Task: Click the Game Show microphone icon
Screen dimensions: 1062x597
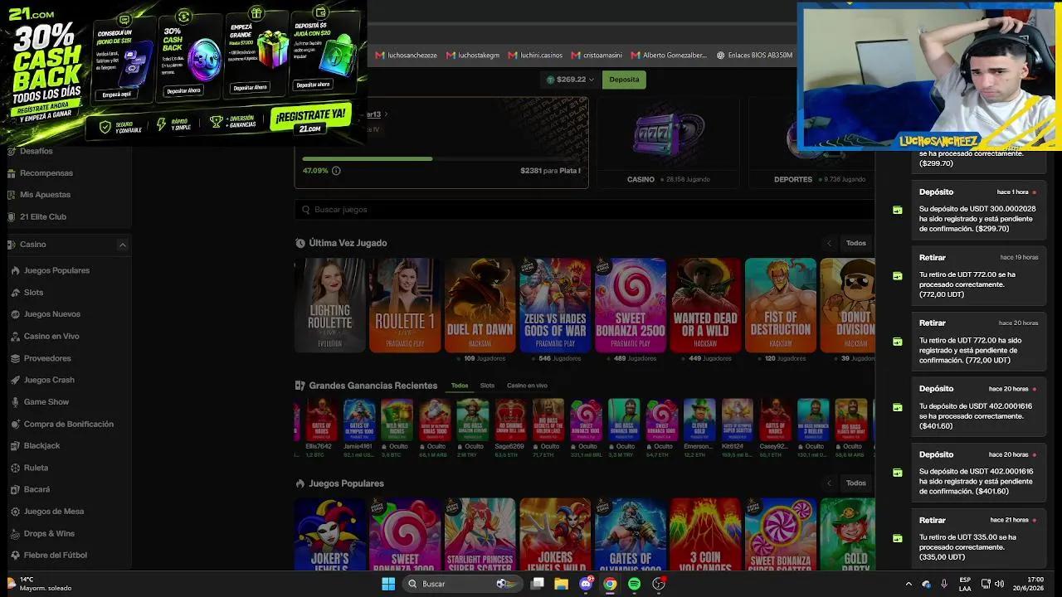Action: (x=16, y=402)
